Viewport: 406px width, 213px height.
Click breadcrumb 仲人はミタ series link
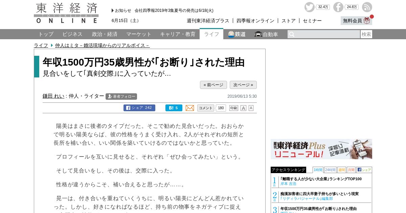[x=102, y=45]
